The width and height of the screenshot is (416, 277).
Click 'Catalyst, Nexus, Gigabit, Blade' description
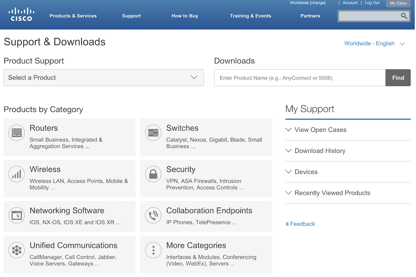pos(214,143)
